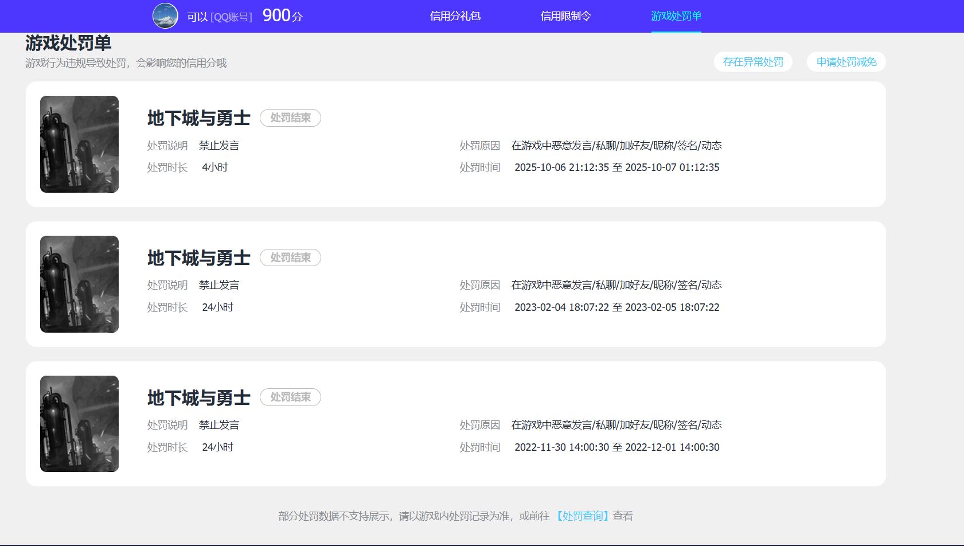
Task: Click penalty reason text on 2023-02-04 card
Action: pyautogui.click(x=616, y=285)
